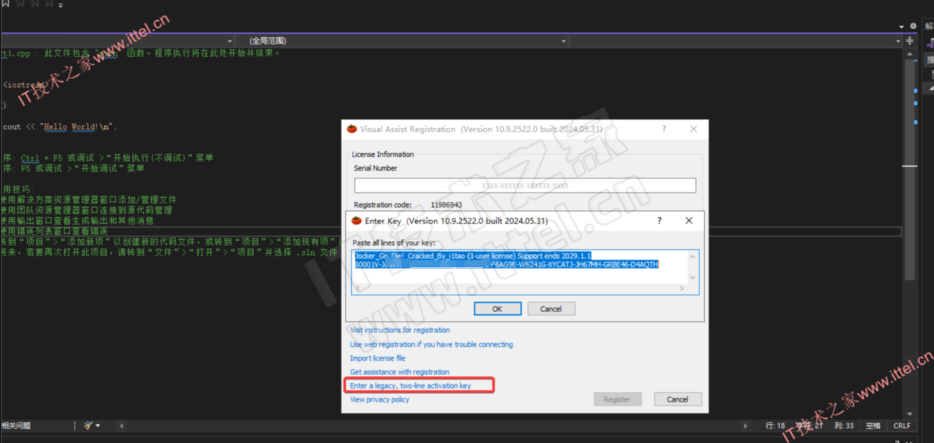
Task: Click the code cleanup broom icon
Action: click(x=88, y=425)
